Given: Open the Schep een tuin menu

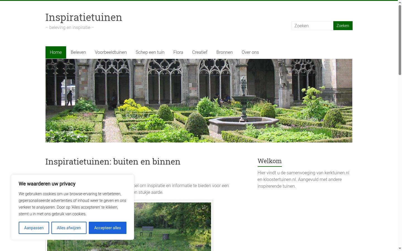Looking at the screenshot, I should point(150,52).
